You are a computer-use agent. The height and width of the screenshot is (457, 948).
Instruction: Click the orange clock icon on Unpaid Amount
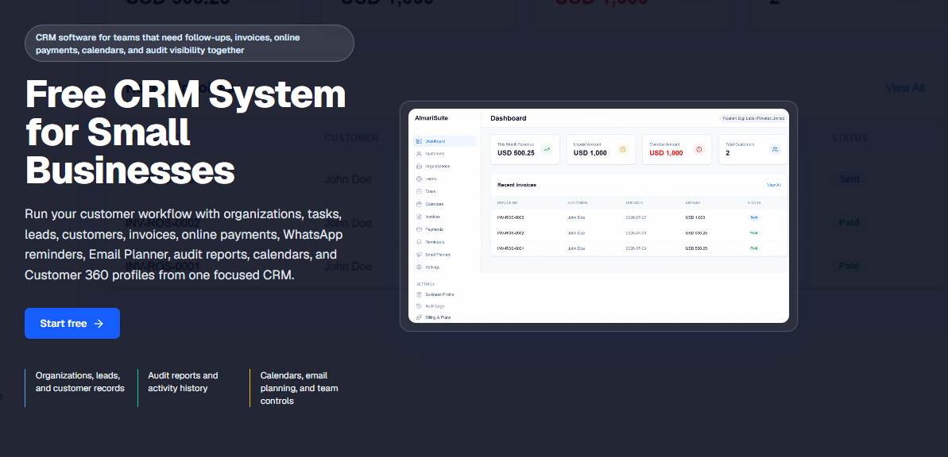(x=623, y=149)
